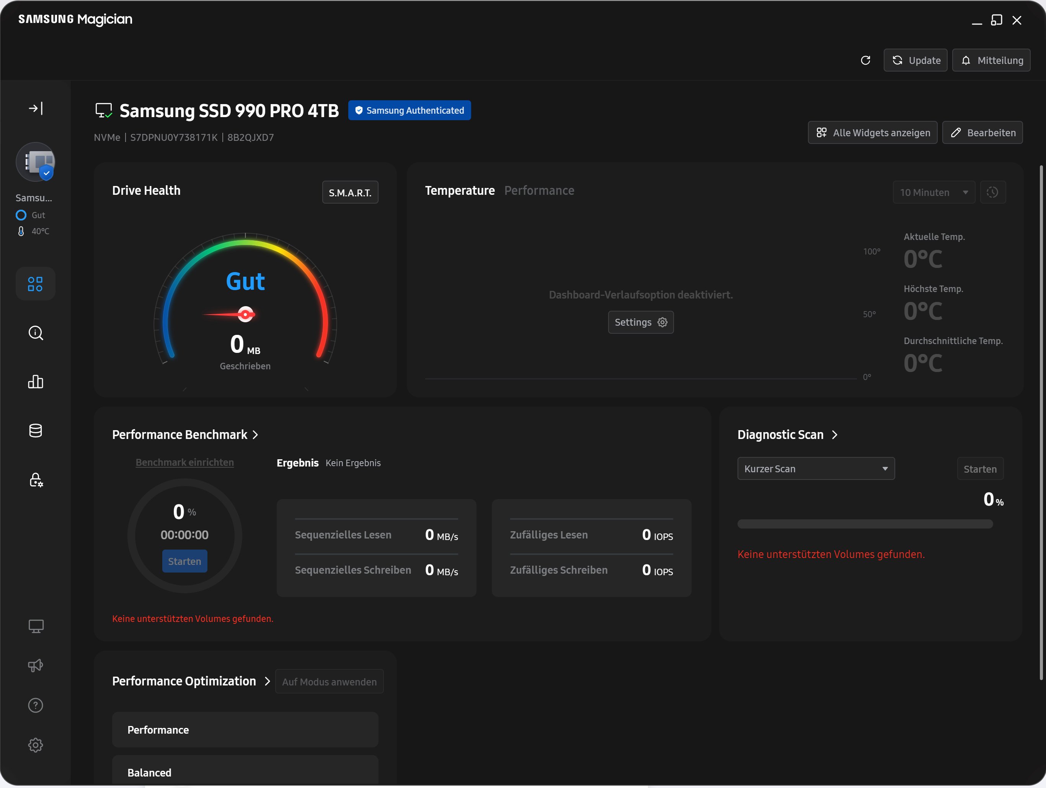Open the performance benchmark bar chart icon

pyautogui.click(x=36, y=382)
